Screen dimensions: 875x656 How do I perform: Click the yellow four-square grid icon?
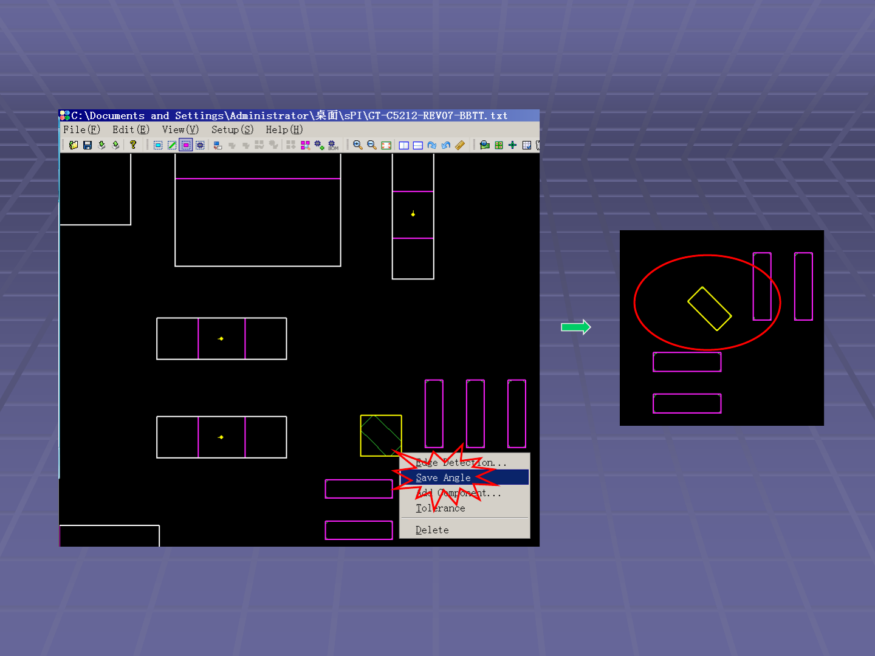coord(499,145)
